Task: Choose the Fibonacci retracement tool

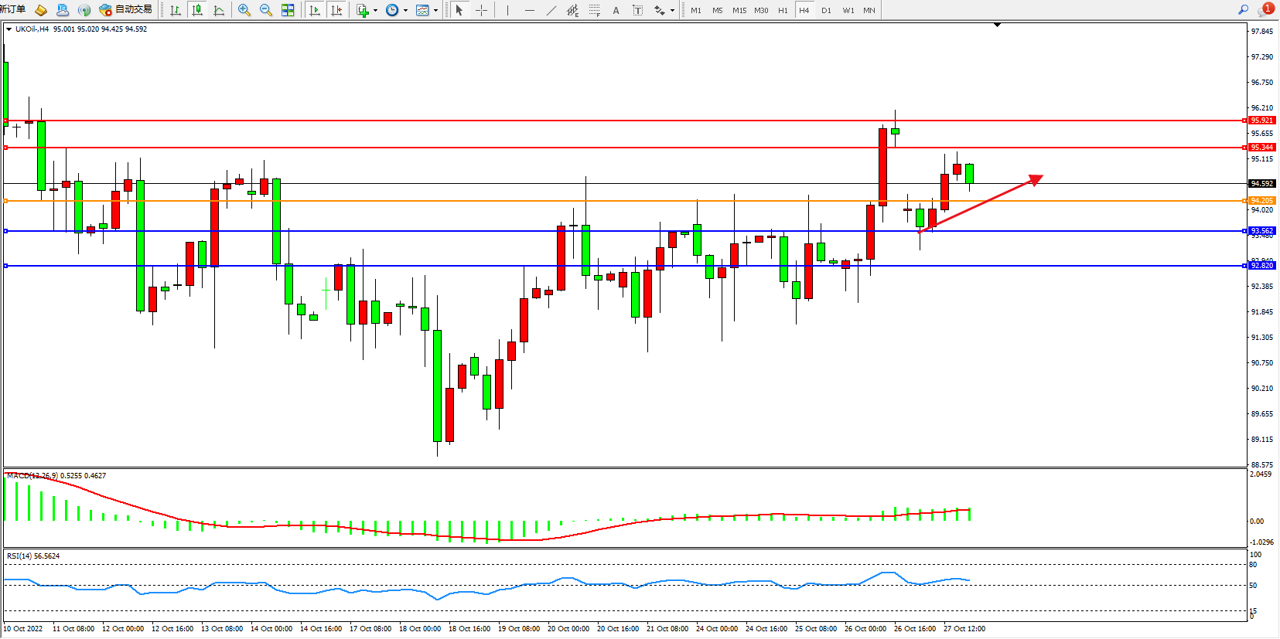Action: [x=594, y=10]
